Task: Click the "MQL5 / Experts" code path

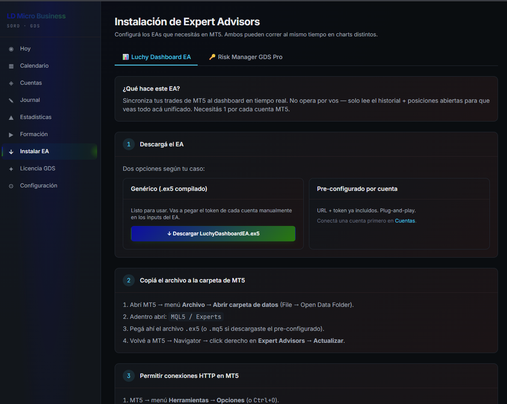Action: click(196, 317)
